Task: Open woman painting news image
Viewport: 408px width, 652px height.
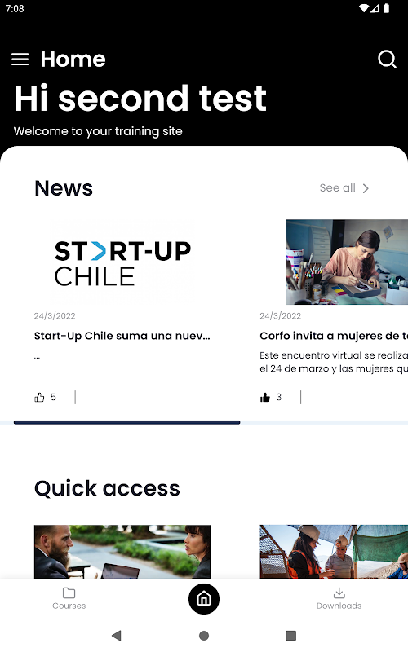Action: pyautogui.click(x=347, y=262)
